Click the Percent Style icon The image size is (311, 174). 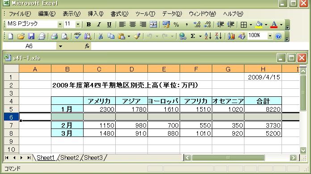pos(176,25)
